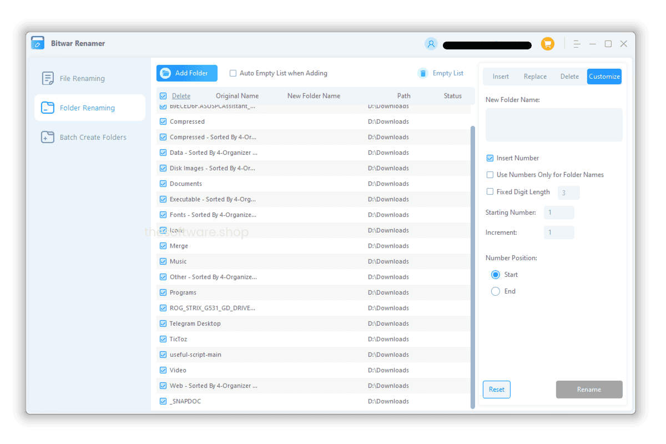Uncheck the Music row checkbox
666x444 pixels.
(x=163, y=261)
